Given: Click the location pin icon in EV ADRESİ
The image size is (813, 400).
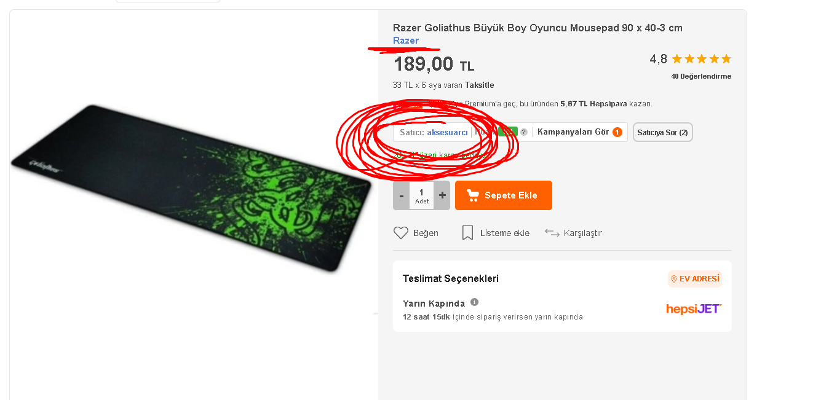Looking at the screenshot, I should 674,279.
